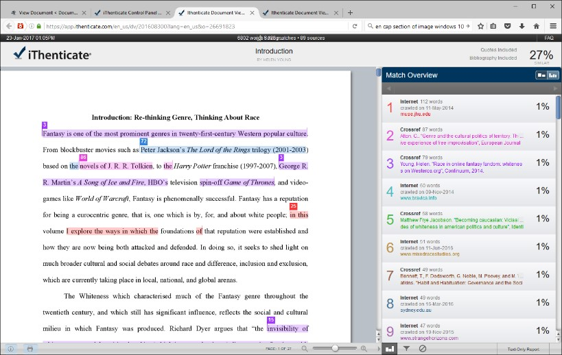Click the purple match flag 15

point(271,319)
